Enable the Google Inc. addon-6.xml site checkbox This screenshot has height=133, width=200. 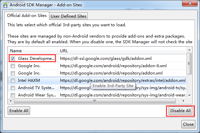pyautogui.click(x=13, y=66)
